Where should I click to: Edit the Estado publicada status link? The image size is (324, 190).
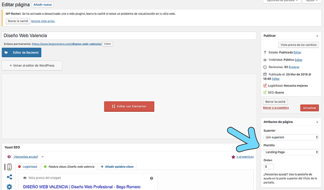coord(297,52)
